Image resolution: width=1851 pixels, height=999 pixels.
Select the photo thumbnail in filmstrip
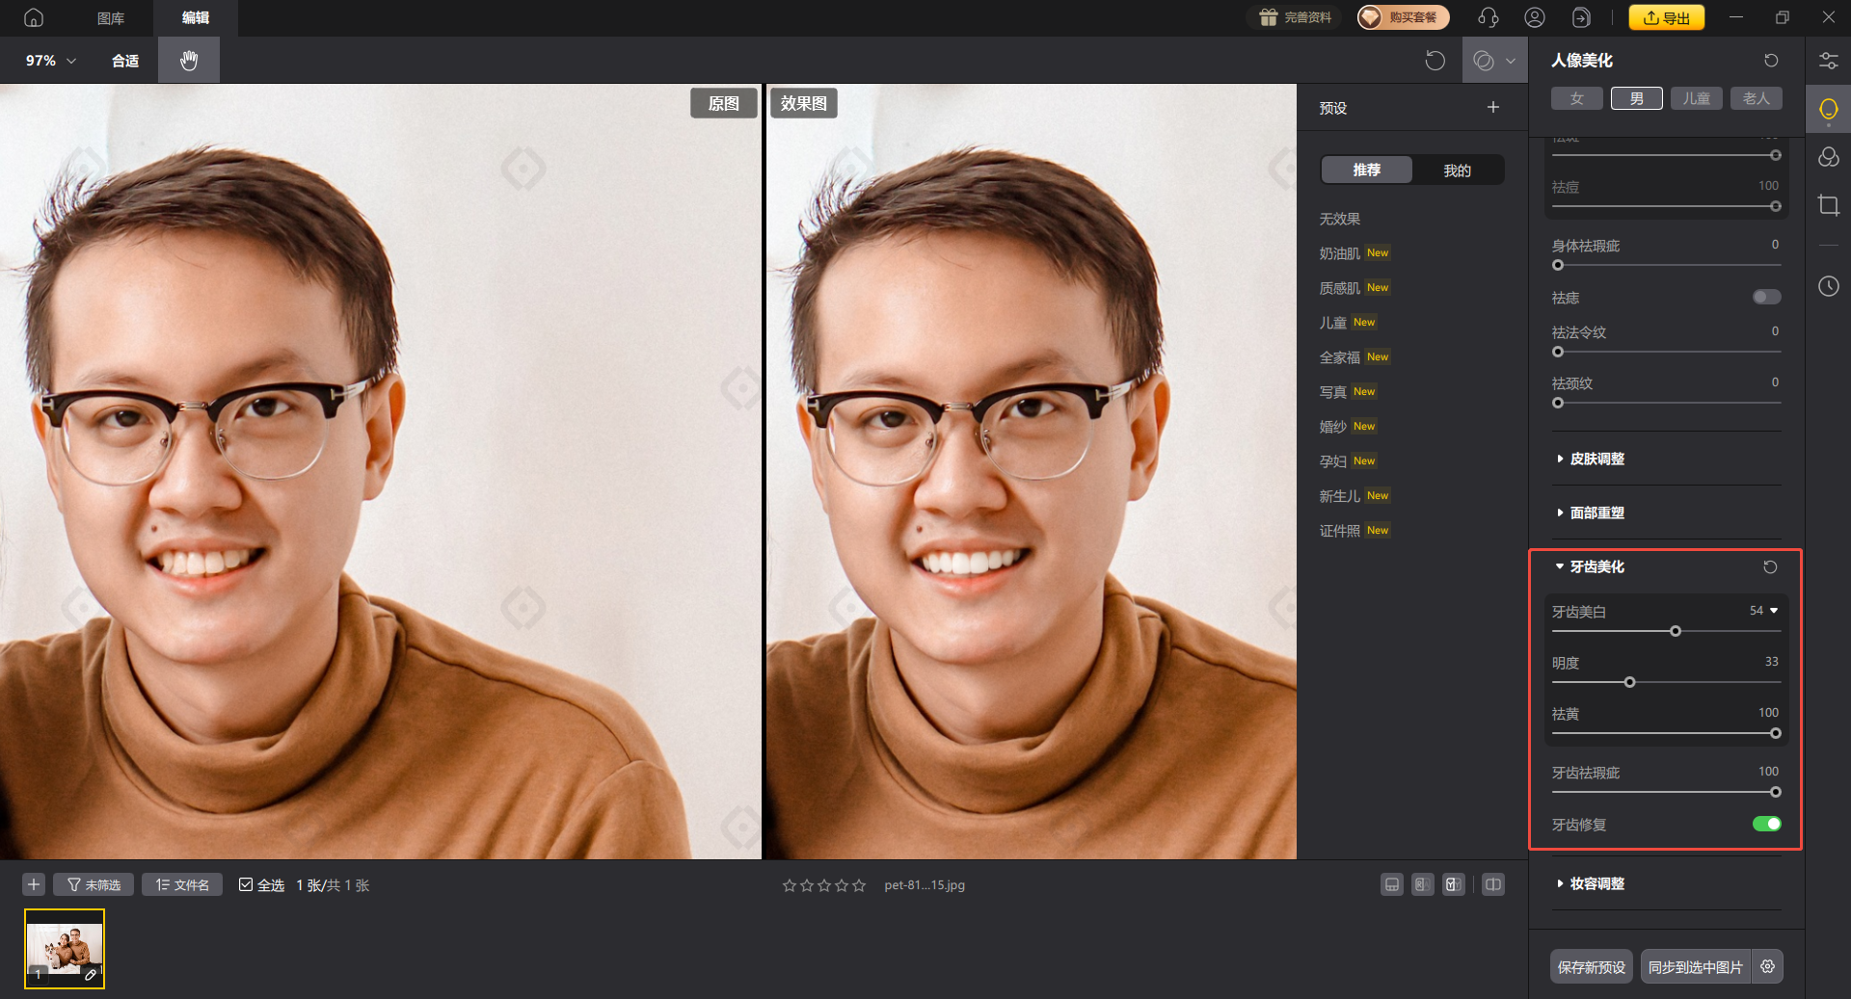(x=65, y=949)
